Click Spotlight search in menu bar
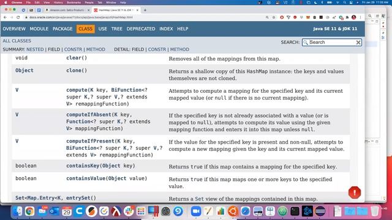Screen dimensions: 392x220 click(344, 2)
